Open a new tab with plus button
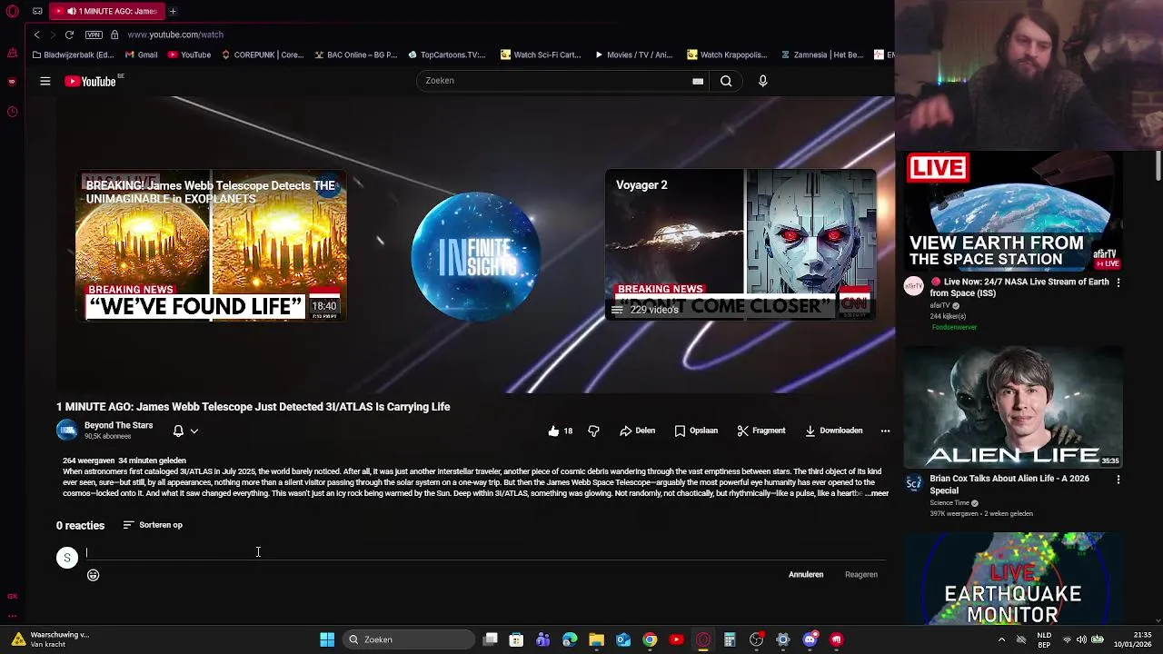The image size is (1163, 654). tap(173, 11)
